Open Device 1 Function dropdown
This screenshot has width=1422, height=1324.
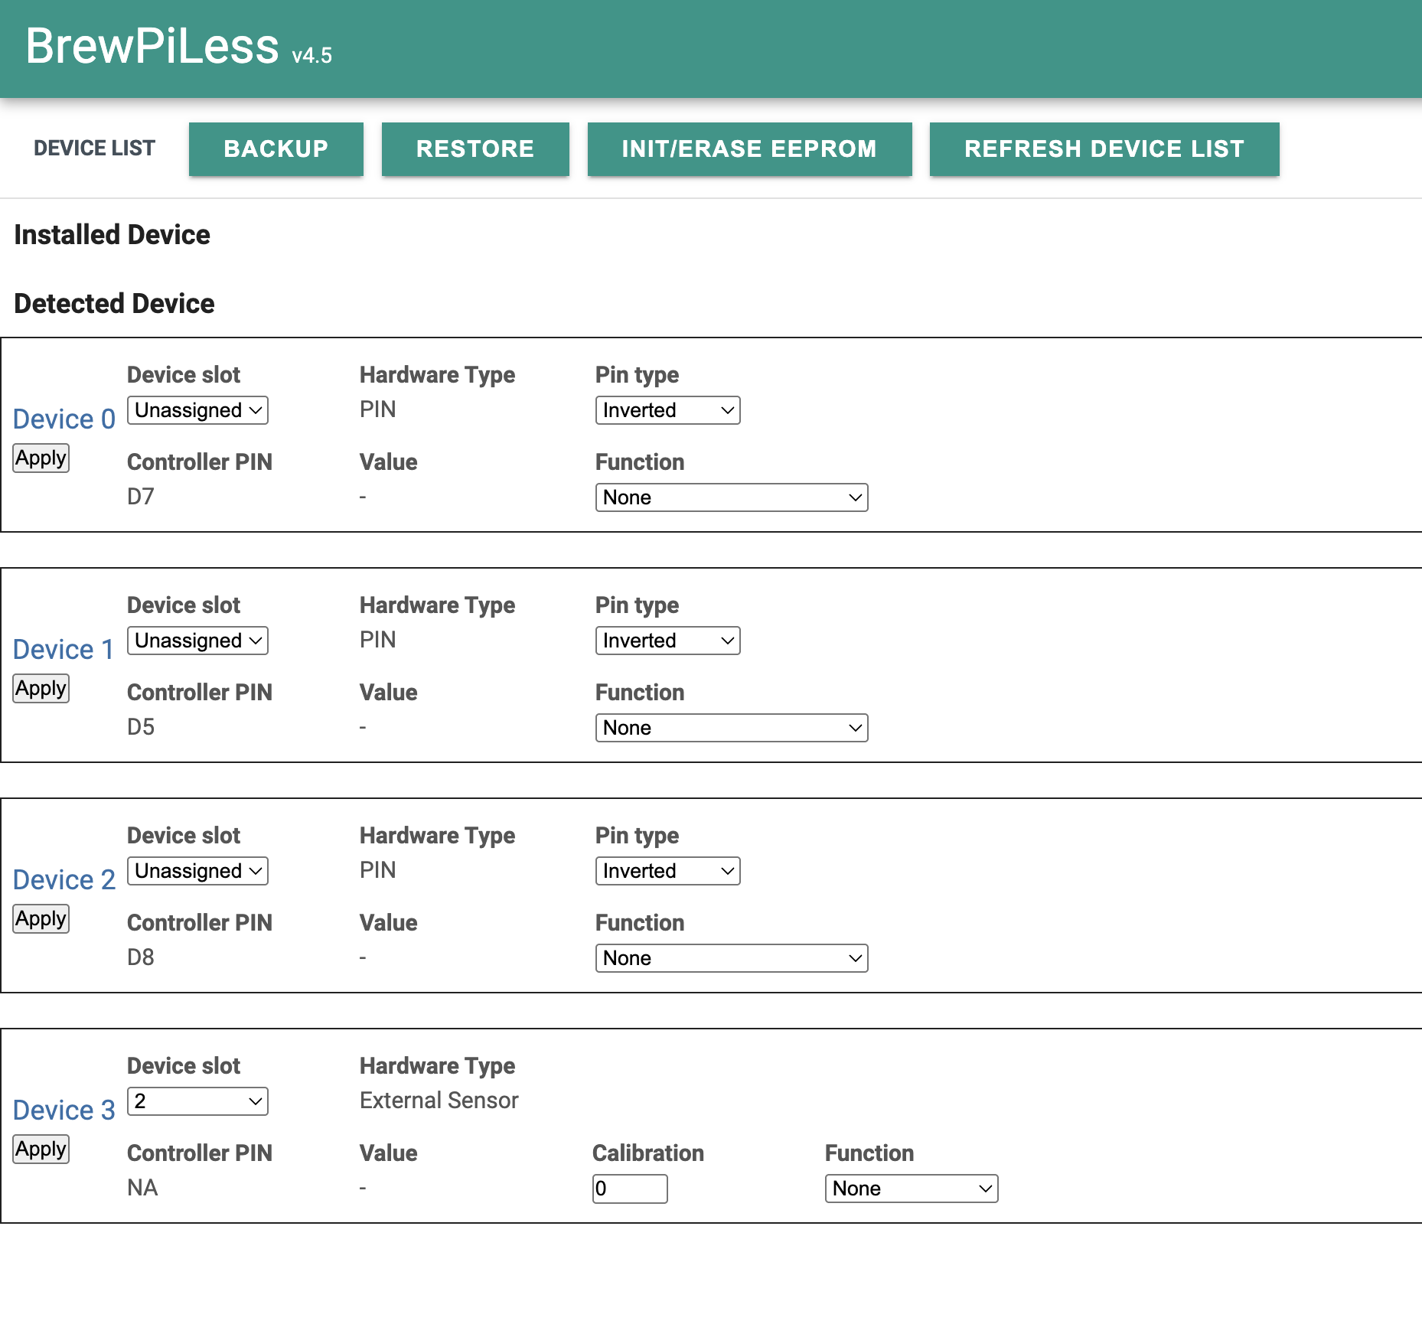732,728
